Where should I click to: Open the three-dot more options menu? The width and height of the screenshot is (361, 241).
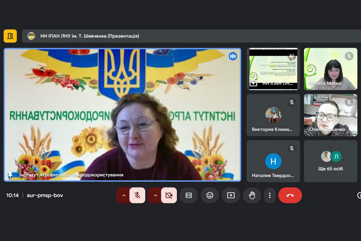(270, 195)
